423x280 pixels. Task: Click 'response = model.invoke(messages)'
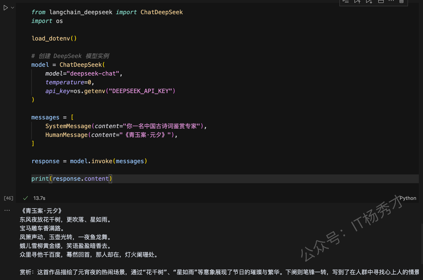(x=89, y=161)
